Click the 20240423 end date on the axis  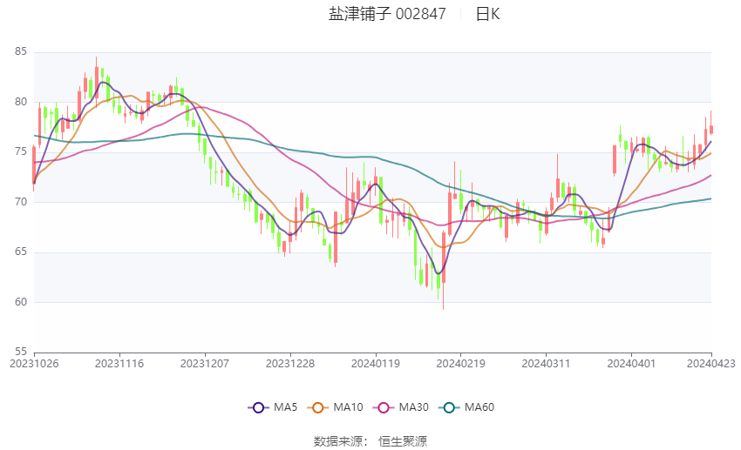tap(711, 363)
